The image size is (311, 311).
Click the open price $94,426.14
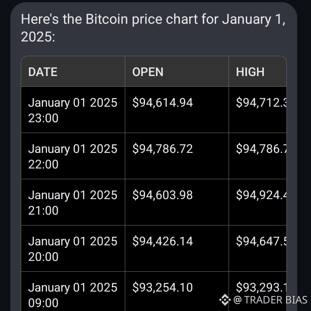[x=162, y=241]
